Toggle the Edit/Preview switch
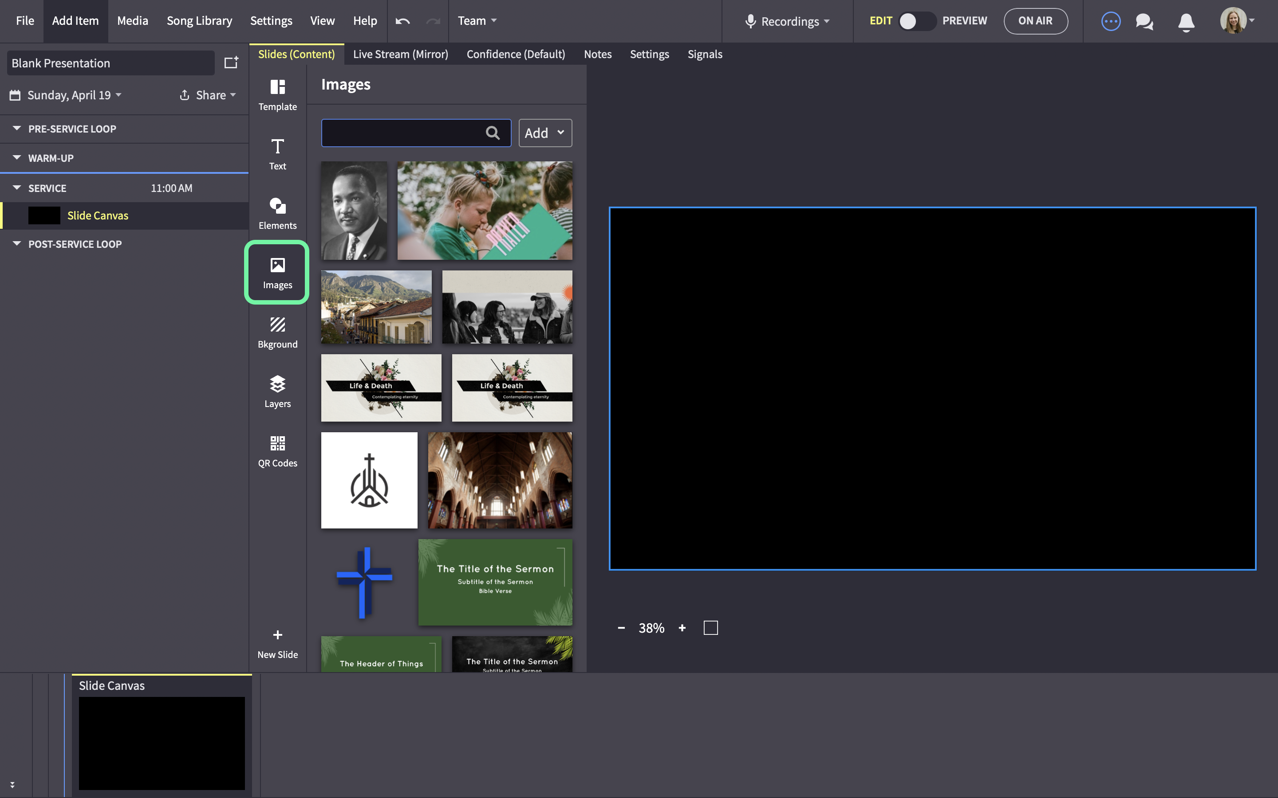This screenshot has height=798, width=1278. 917,21
